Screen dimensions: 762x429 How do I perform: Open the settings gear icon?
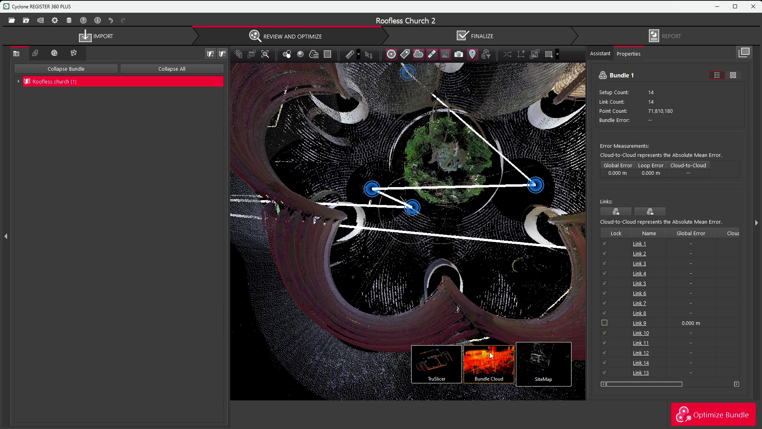55,20
